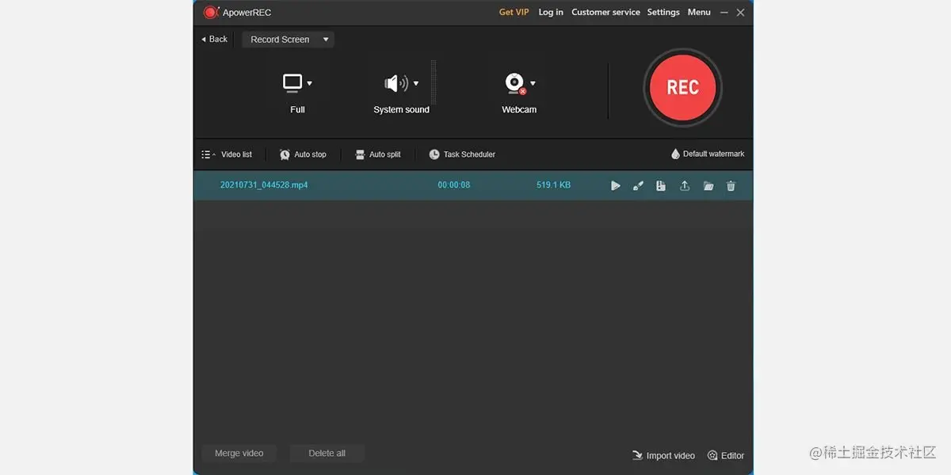Click the Merge video button

[239, 454]
